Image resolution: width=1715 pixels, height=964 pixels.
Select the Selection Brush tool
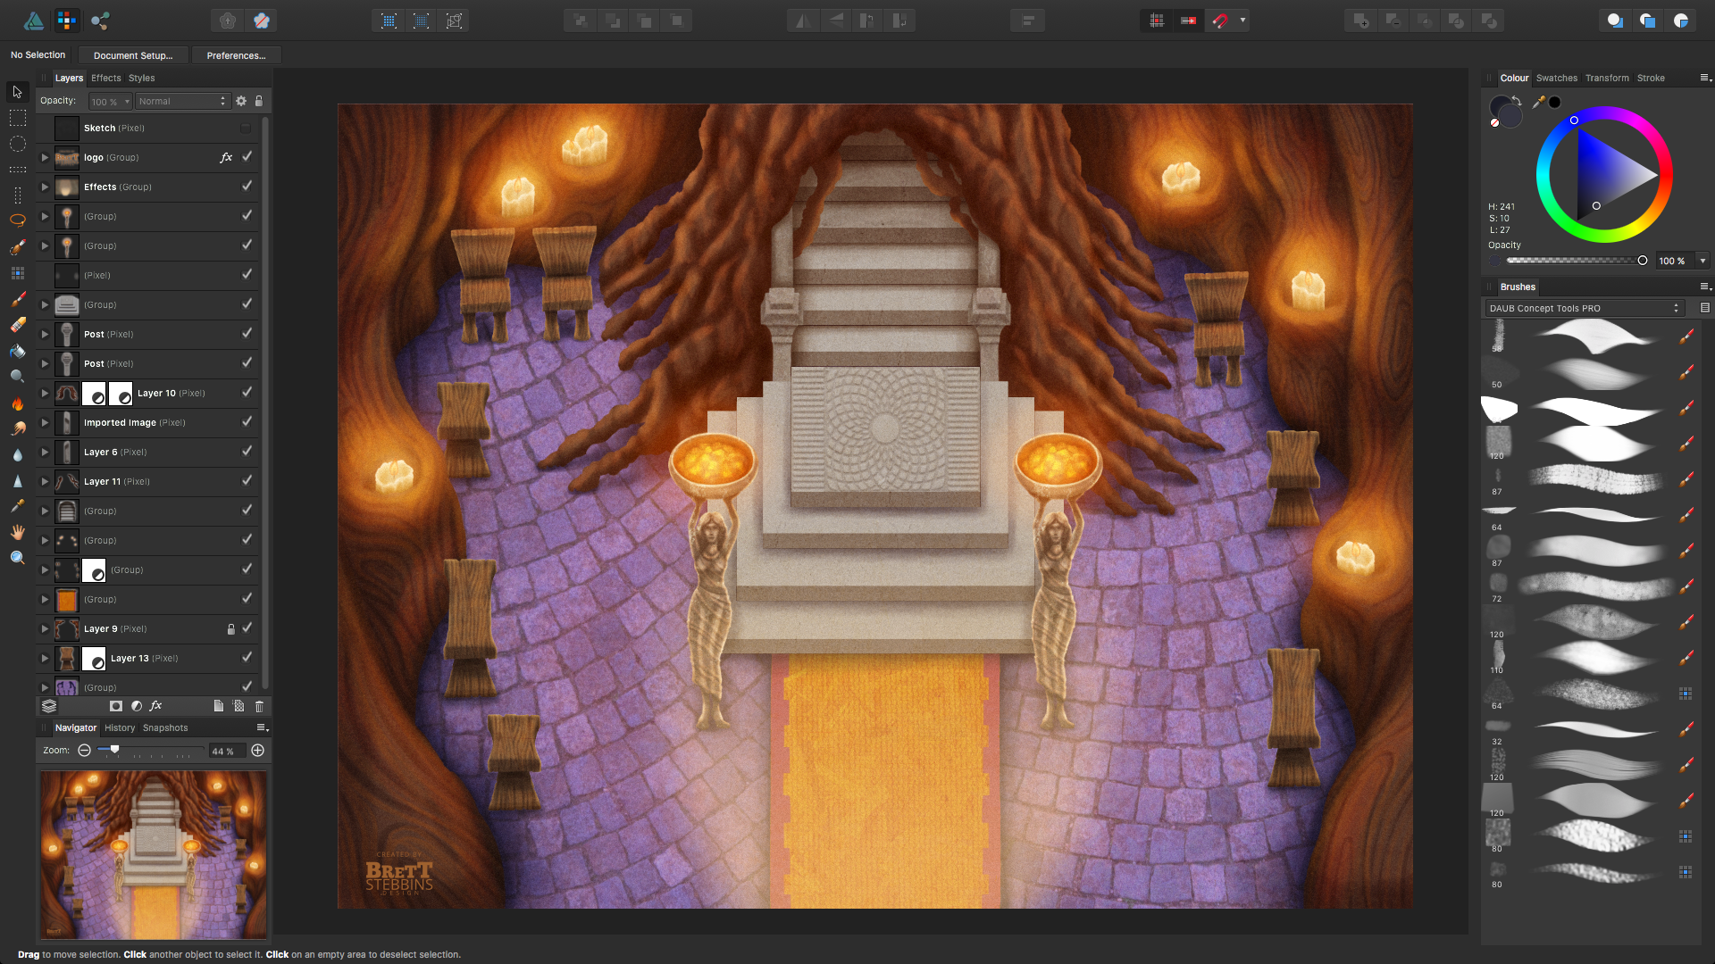tap(17, 247)
